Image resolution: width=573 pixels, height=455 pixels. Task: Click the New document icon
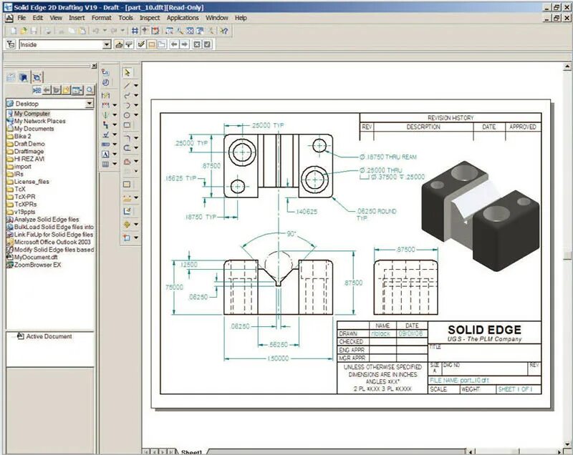[x=14, y=31]
